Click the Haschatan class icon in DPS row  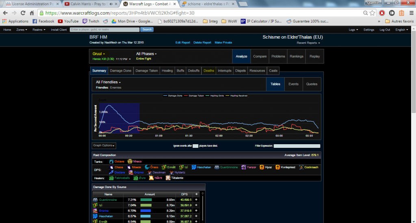point(194,167)
